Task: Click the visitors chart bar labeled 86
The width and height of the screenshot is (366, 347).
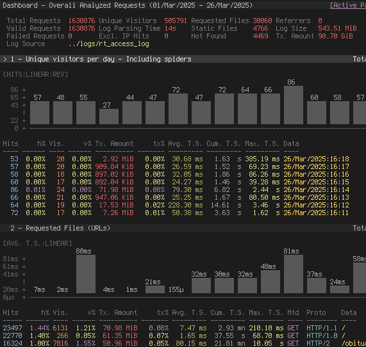Action: [294, 105]
